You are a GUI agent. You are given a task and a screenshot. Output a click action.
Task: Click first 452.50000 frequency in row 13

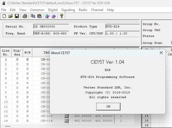pyautogui.click(x=83, y=116)
